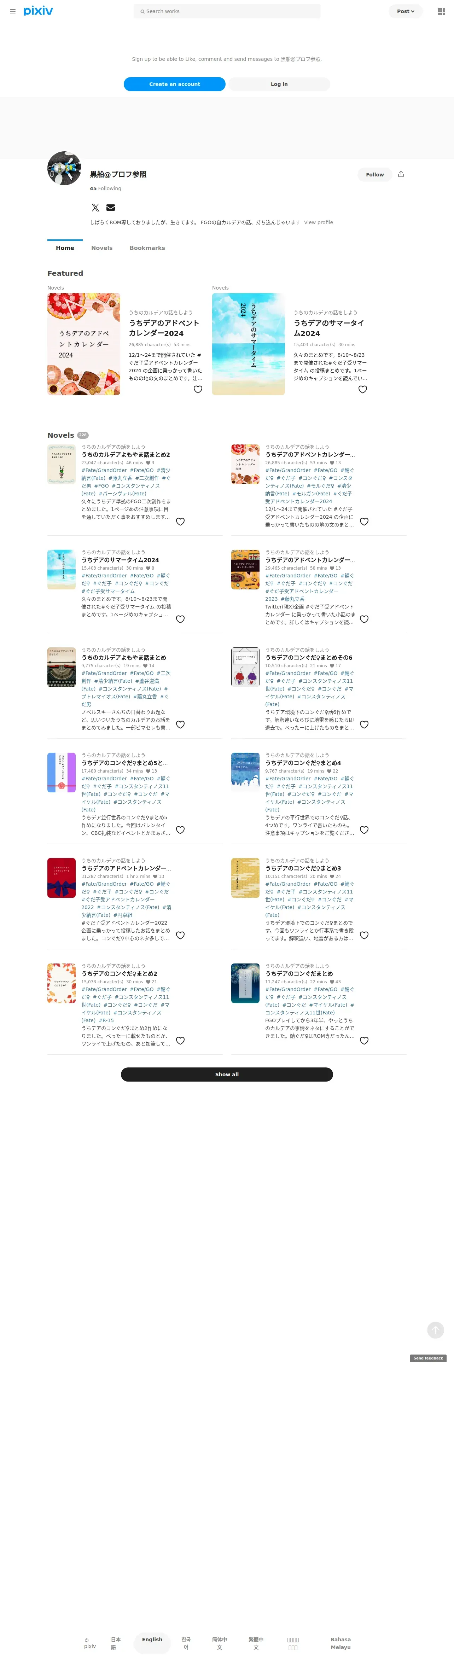Viewport: 454px width, 1677px height.
Task: Switch to the Bookmarks tab
Action: coord(147,248)
